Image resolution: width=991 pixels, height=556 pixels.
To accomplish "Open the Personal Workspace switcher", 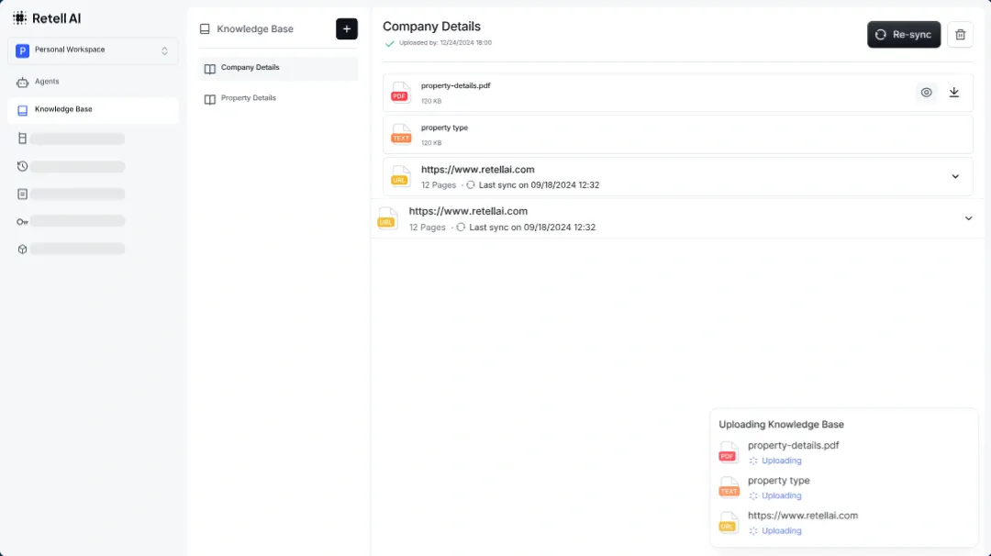I will 92,51.
